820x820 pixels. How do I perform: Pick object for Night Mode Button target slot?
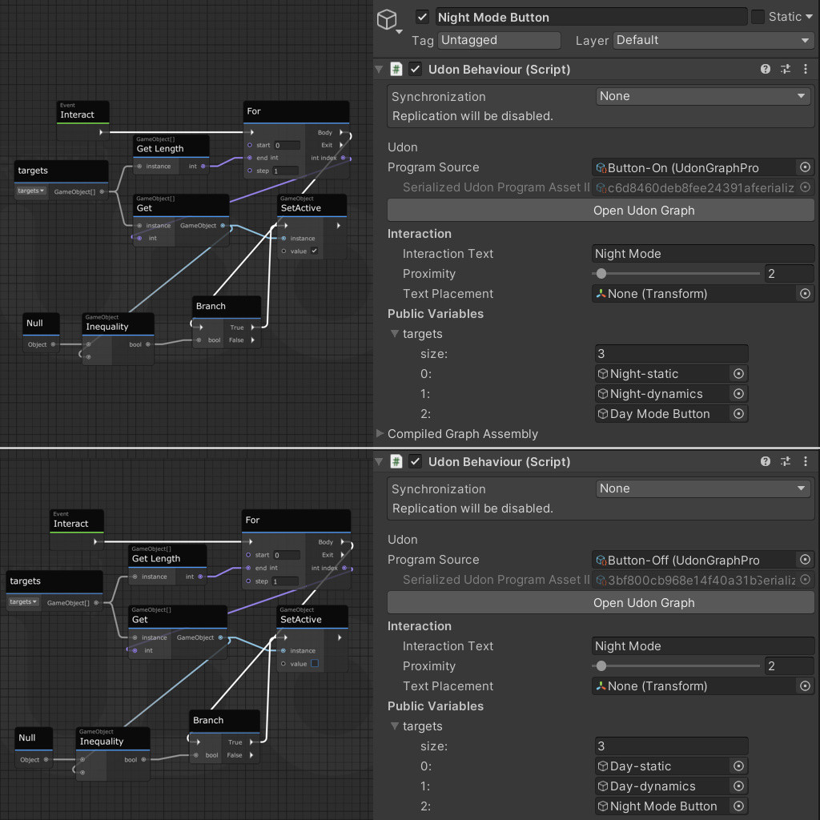point(738,806)
